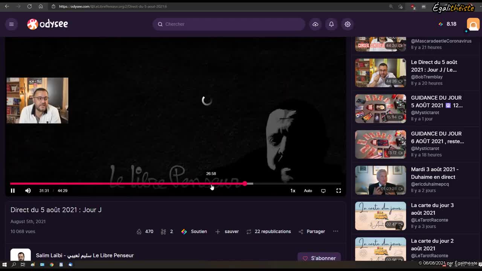Open La carte du jour 2 août 2021
The image size is (482, 271).
tap(432, 245)
